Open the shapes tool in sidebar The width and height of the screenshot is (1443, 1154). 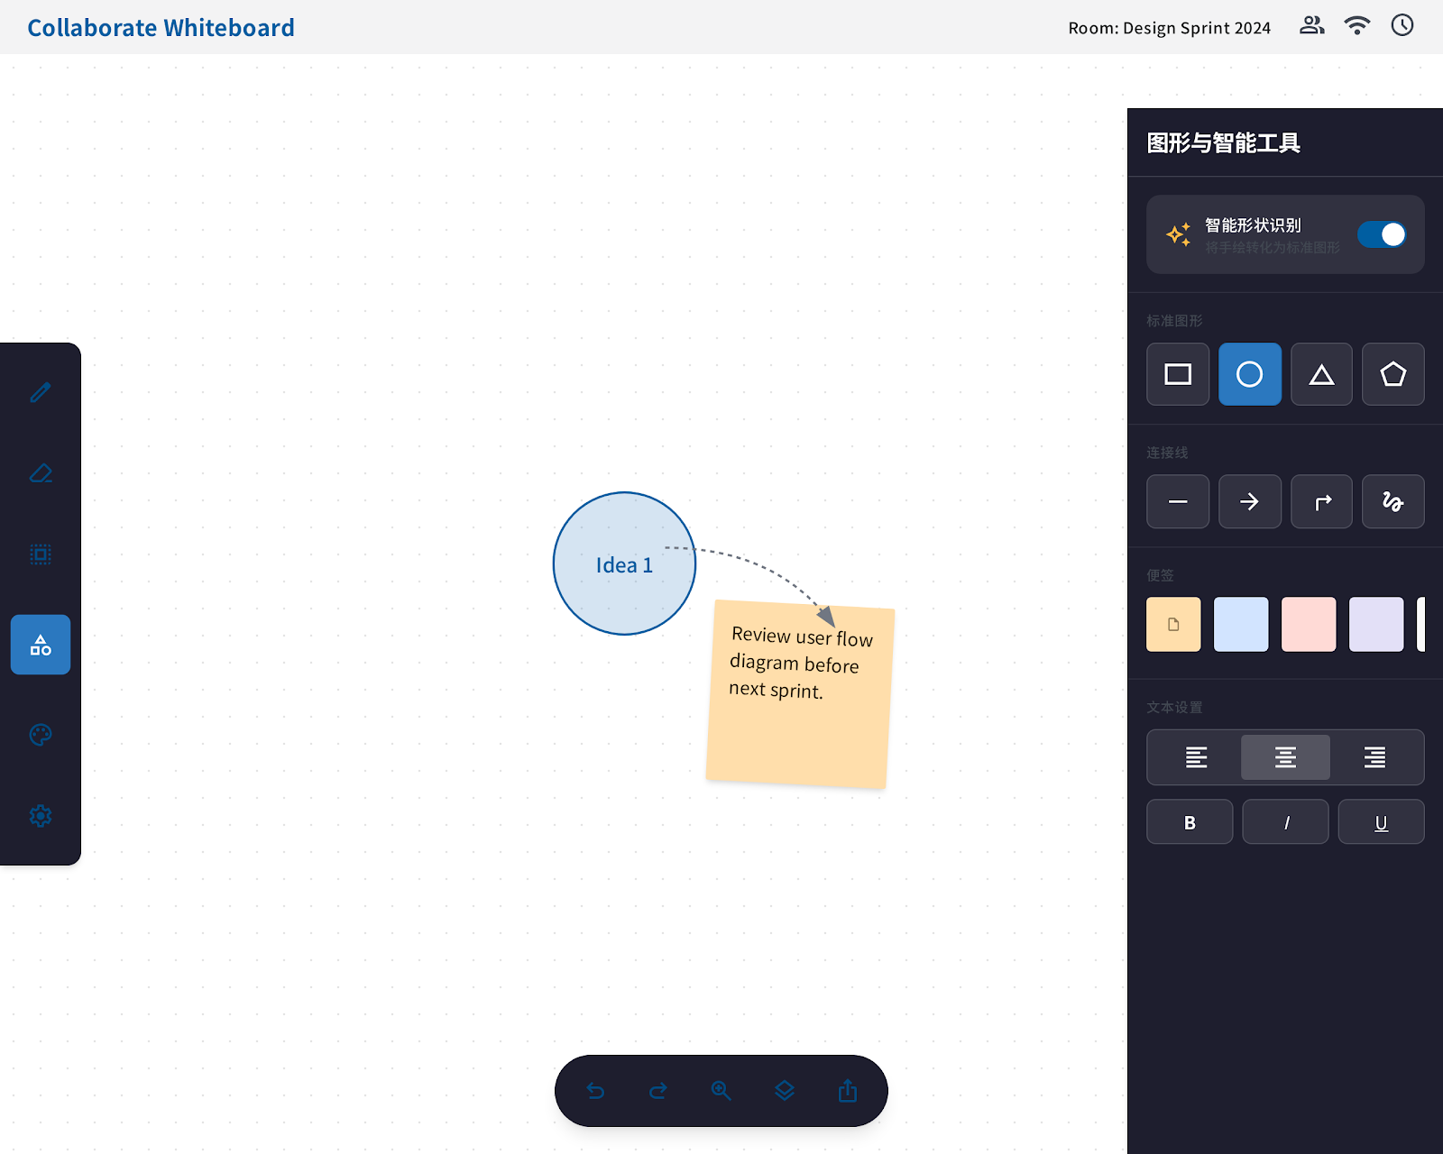point(41,645)
